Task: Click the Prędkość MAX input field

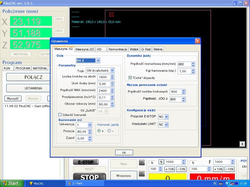Action: (104, 91)
